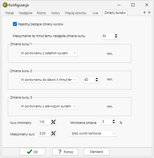Screen dimensions: 154x158
Task: Increase the Zmiana kursu 2 minutes value
Action: [97, 78]
